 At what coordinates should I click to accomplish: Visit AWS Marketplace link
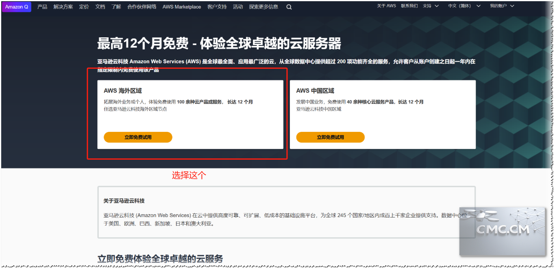182,7
